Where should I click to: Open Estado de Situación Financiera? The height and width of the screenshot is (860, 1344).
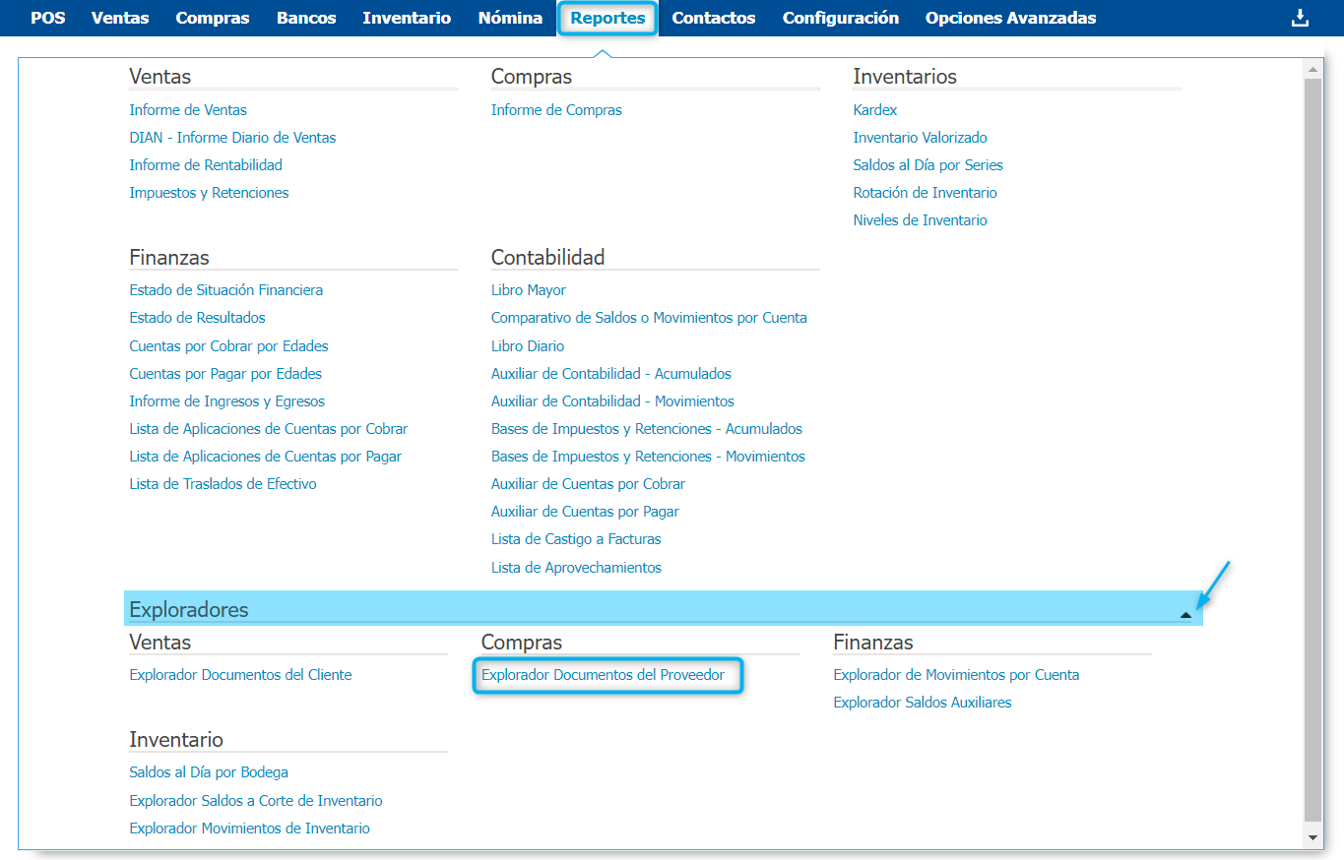(x=225, y=290)
